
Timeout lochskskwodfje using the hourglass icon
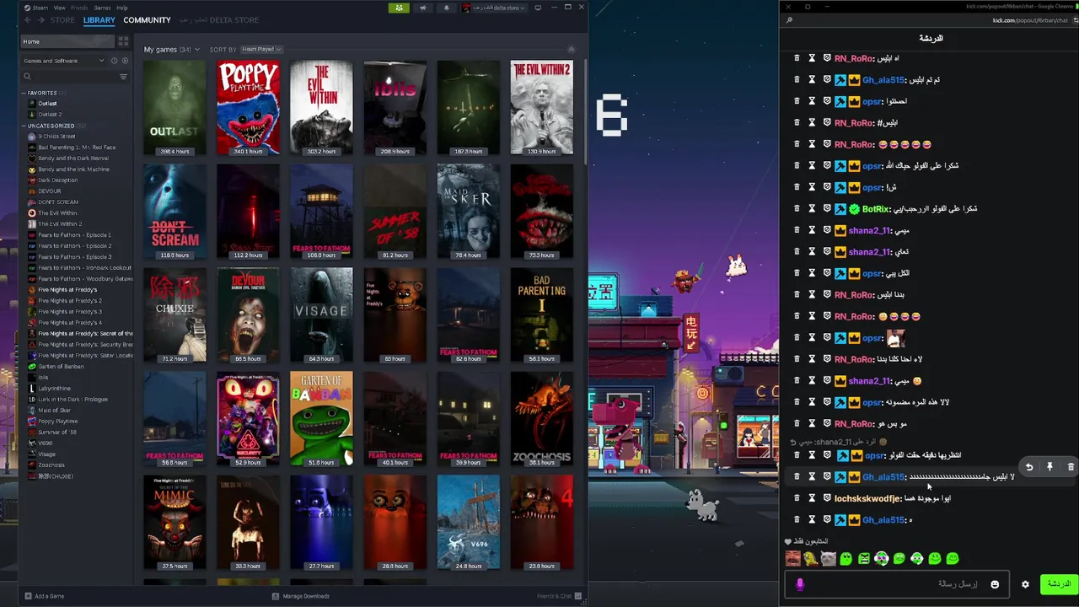pyautogui.click(x=812, y=498)
